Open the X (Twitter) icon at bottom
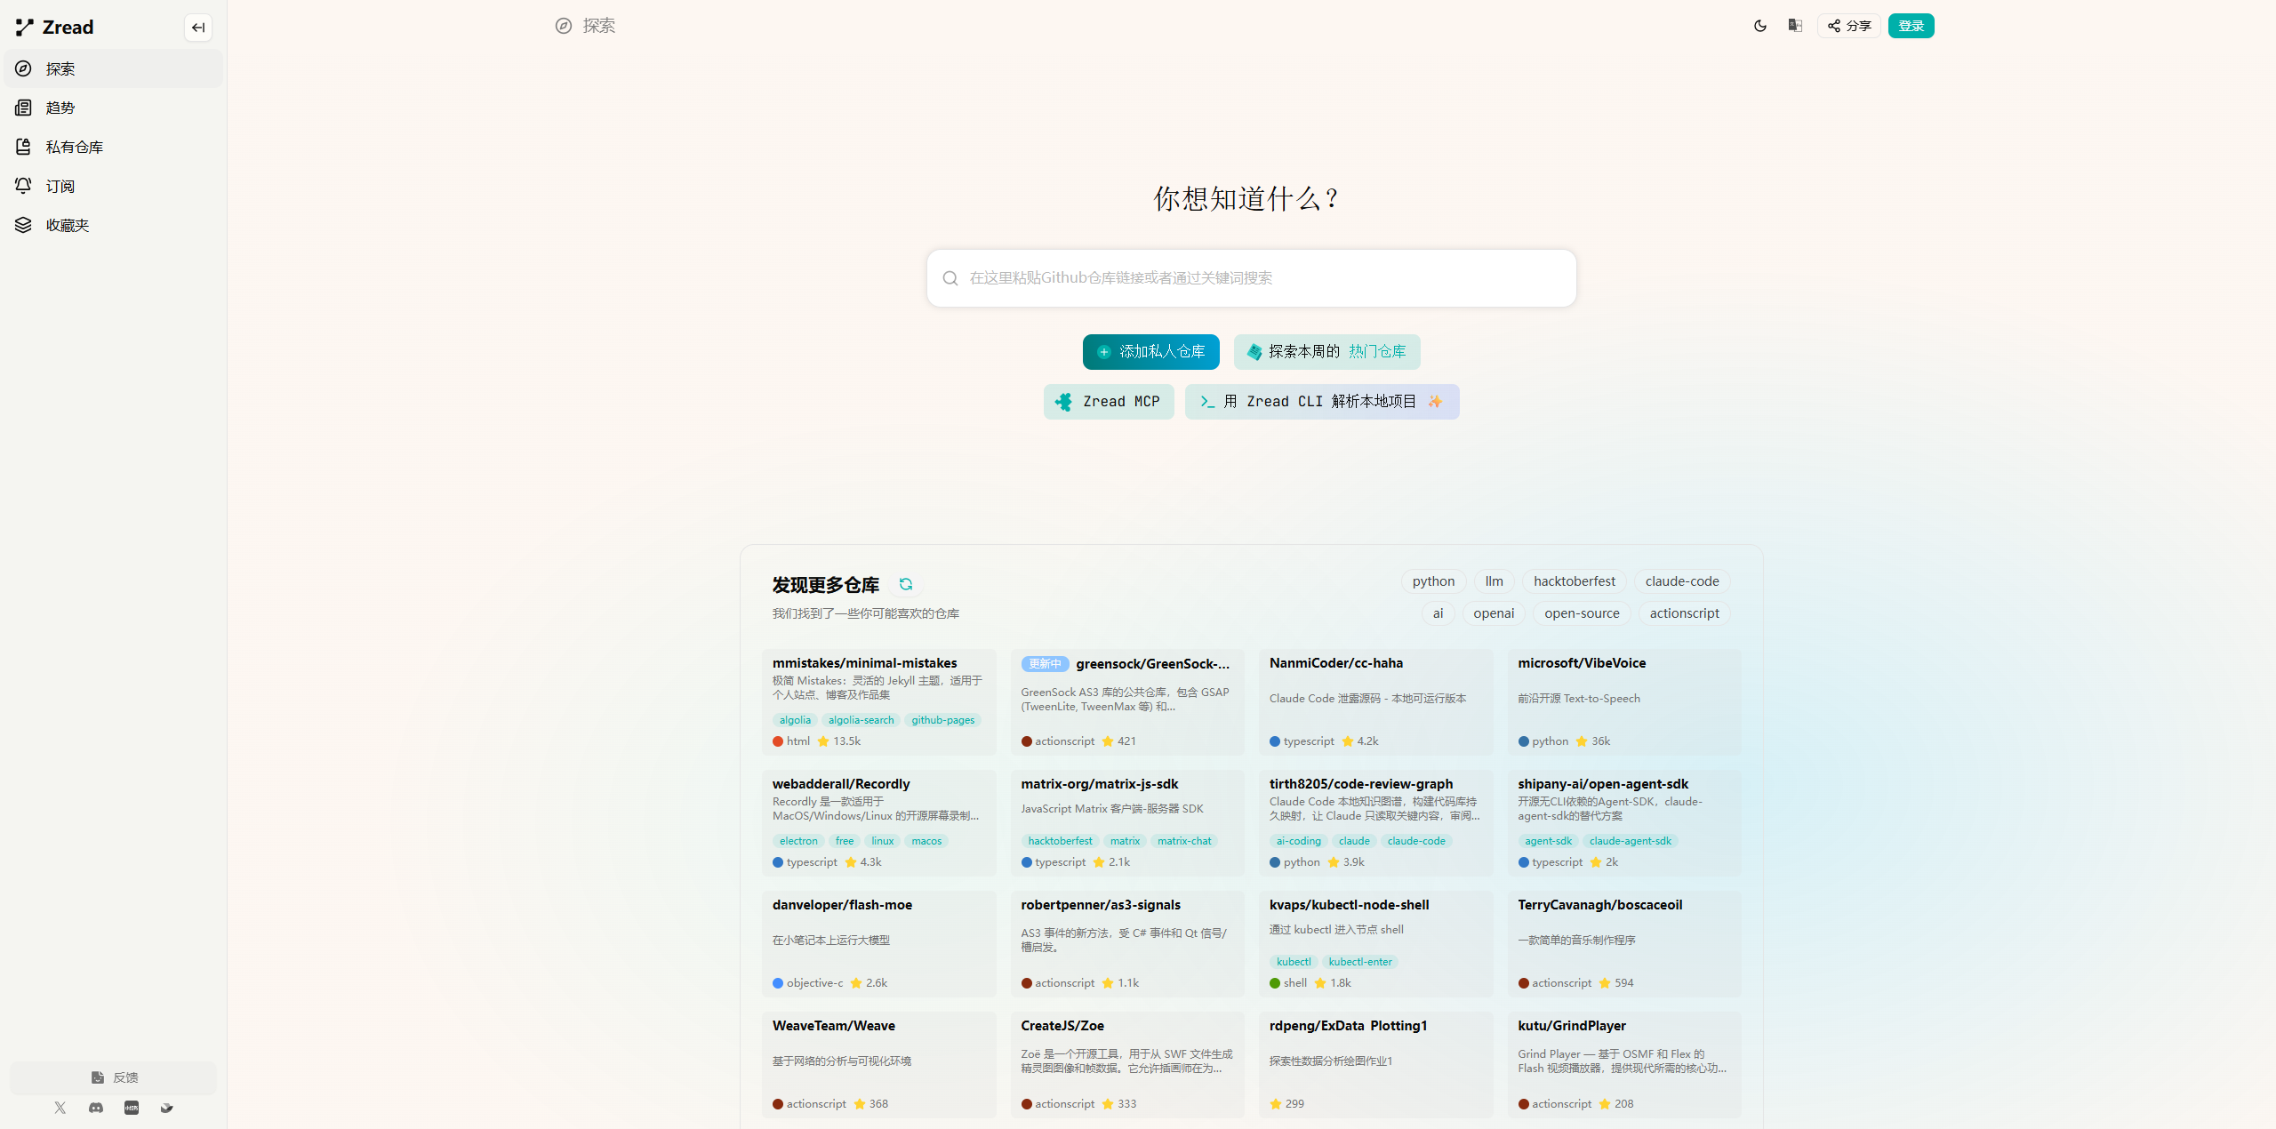The height and width of the screenshot is (1129, 2276). click(x=60, y=1108)
